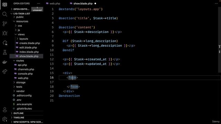Click the @section('title', $task->title) line
The width and height of the screenshot is (221, 124).
tap(88, 18)
